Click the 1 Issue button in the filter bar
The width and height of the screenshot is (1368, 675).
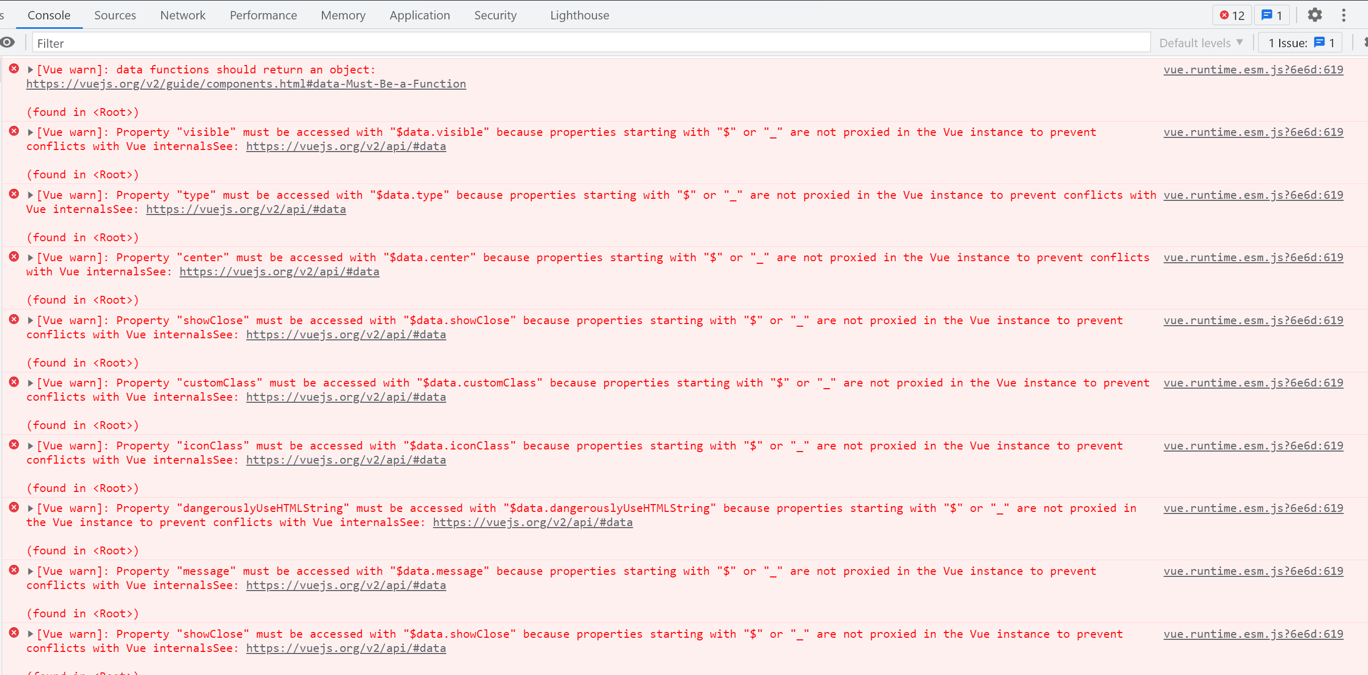(x=1301, y=43)
